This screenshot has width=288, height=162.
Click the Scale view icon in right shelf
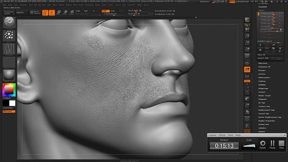247,106
